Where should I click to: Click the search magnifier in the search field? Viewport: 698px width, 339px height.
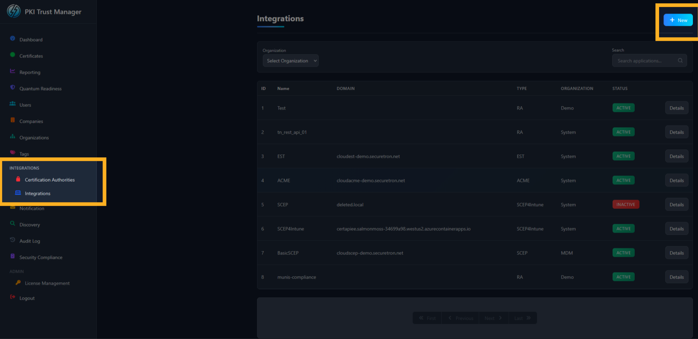tap(680, 60)
